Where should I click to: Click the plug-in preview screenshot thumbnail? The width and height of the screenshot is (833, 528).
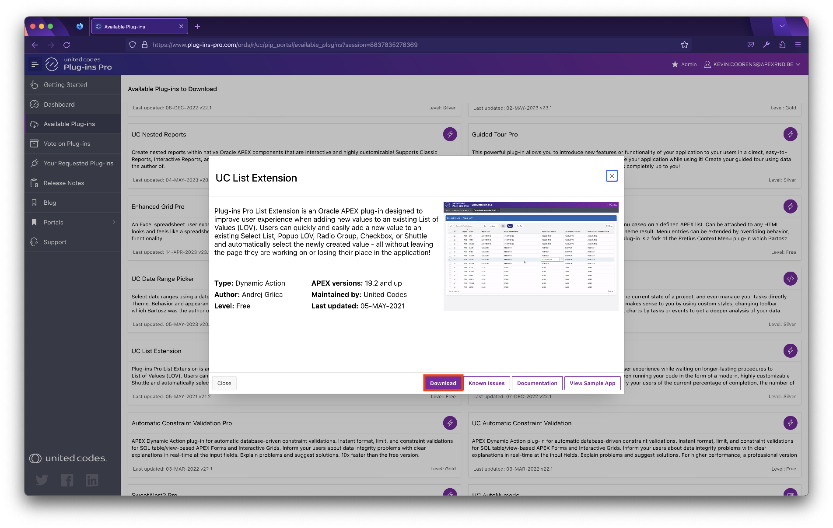pyautogui.click(x=531, y=256)
